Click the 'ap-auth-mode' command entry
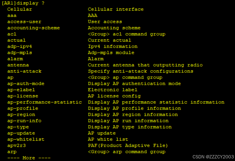The height and width of the screenshot is (161, 235). (x=26, y=84)
